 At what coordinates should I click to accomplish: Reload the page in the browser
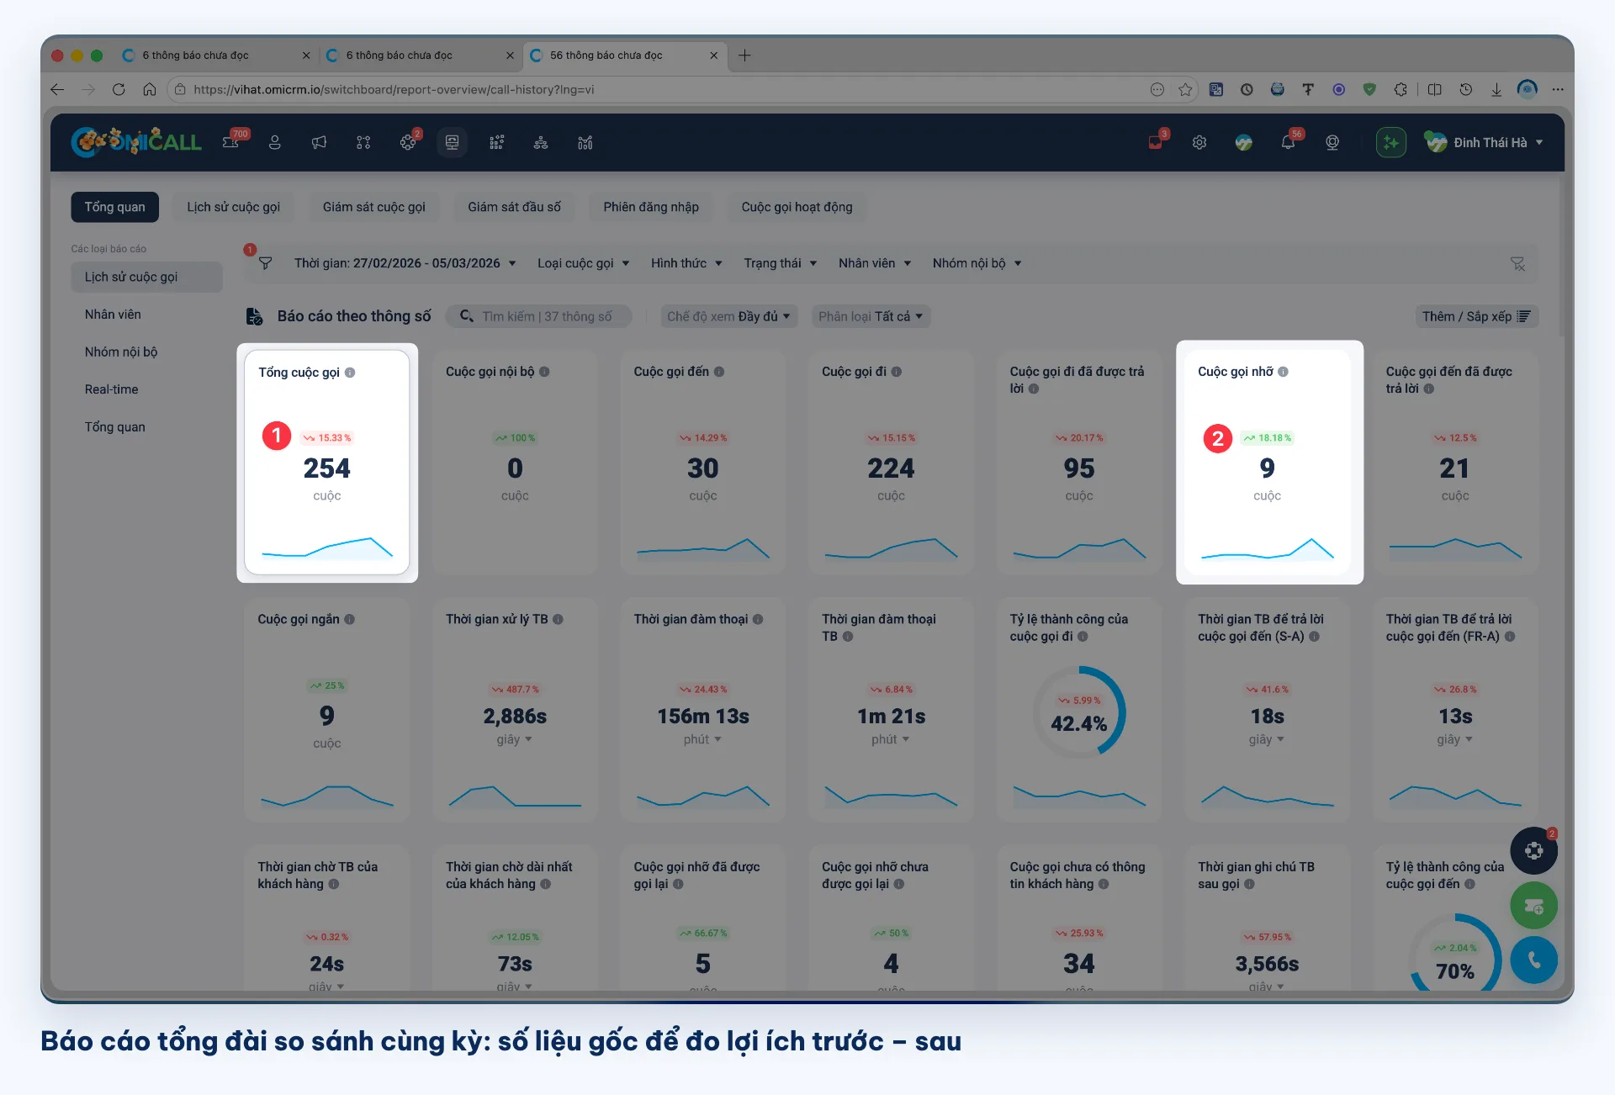point(119,89)
